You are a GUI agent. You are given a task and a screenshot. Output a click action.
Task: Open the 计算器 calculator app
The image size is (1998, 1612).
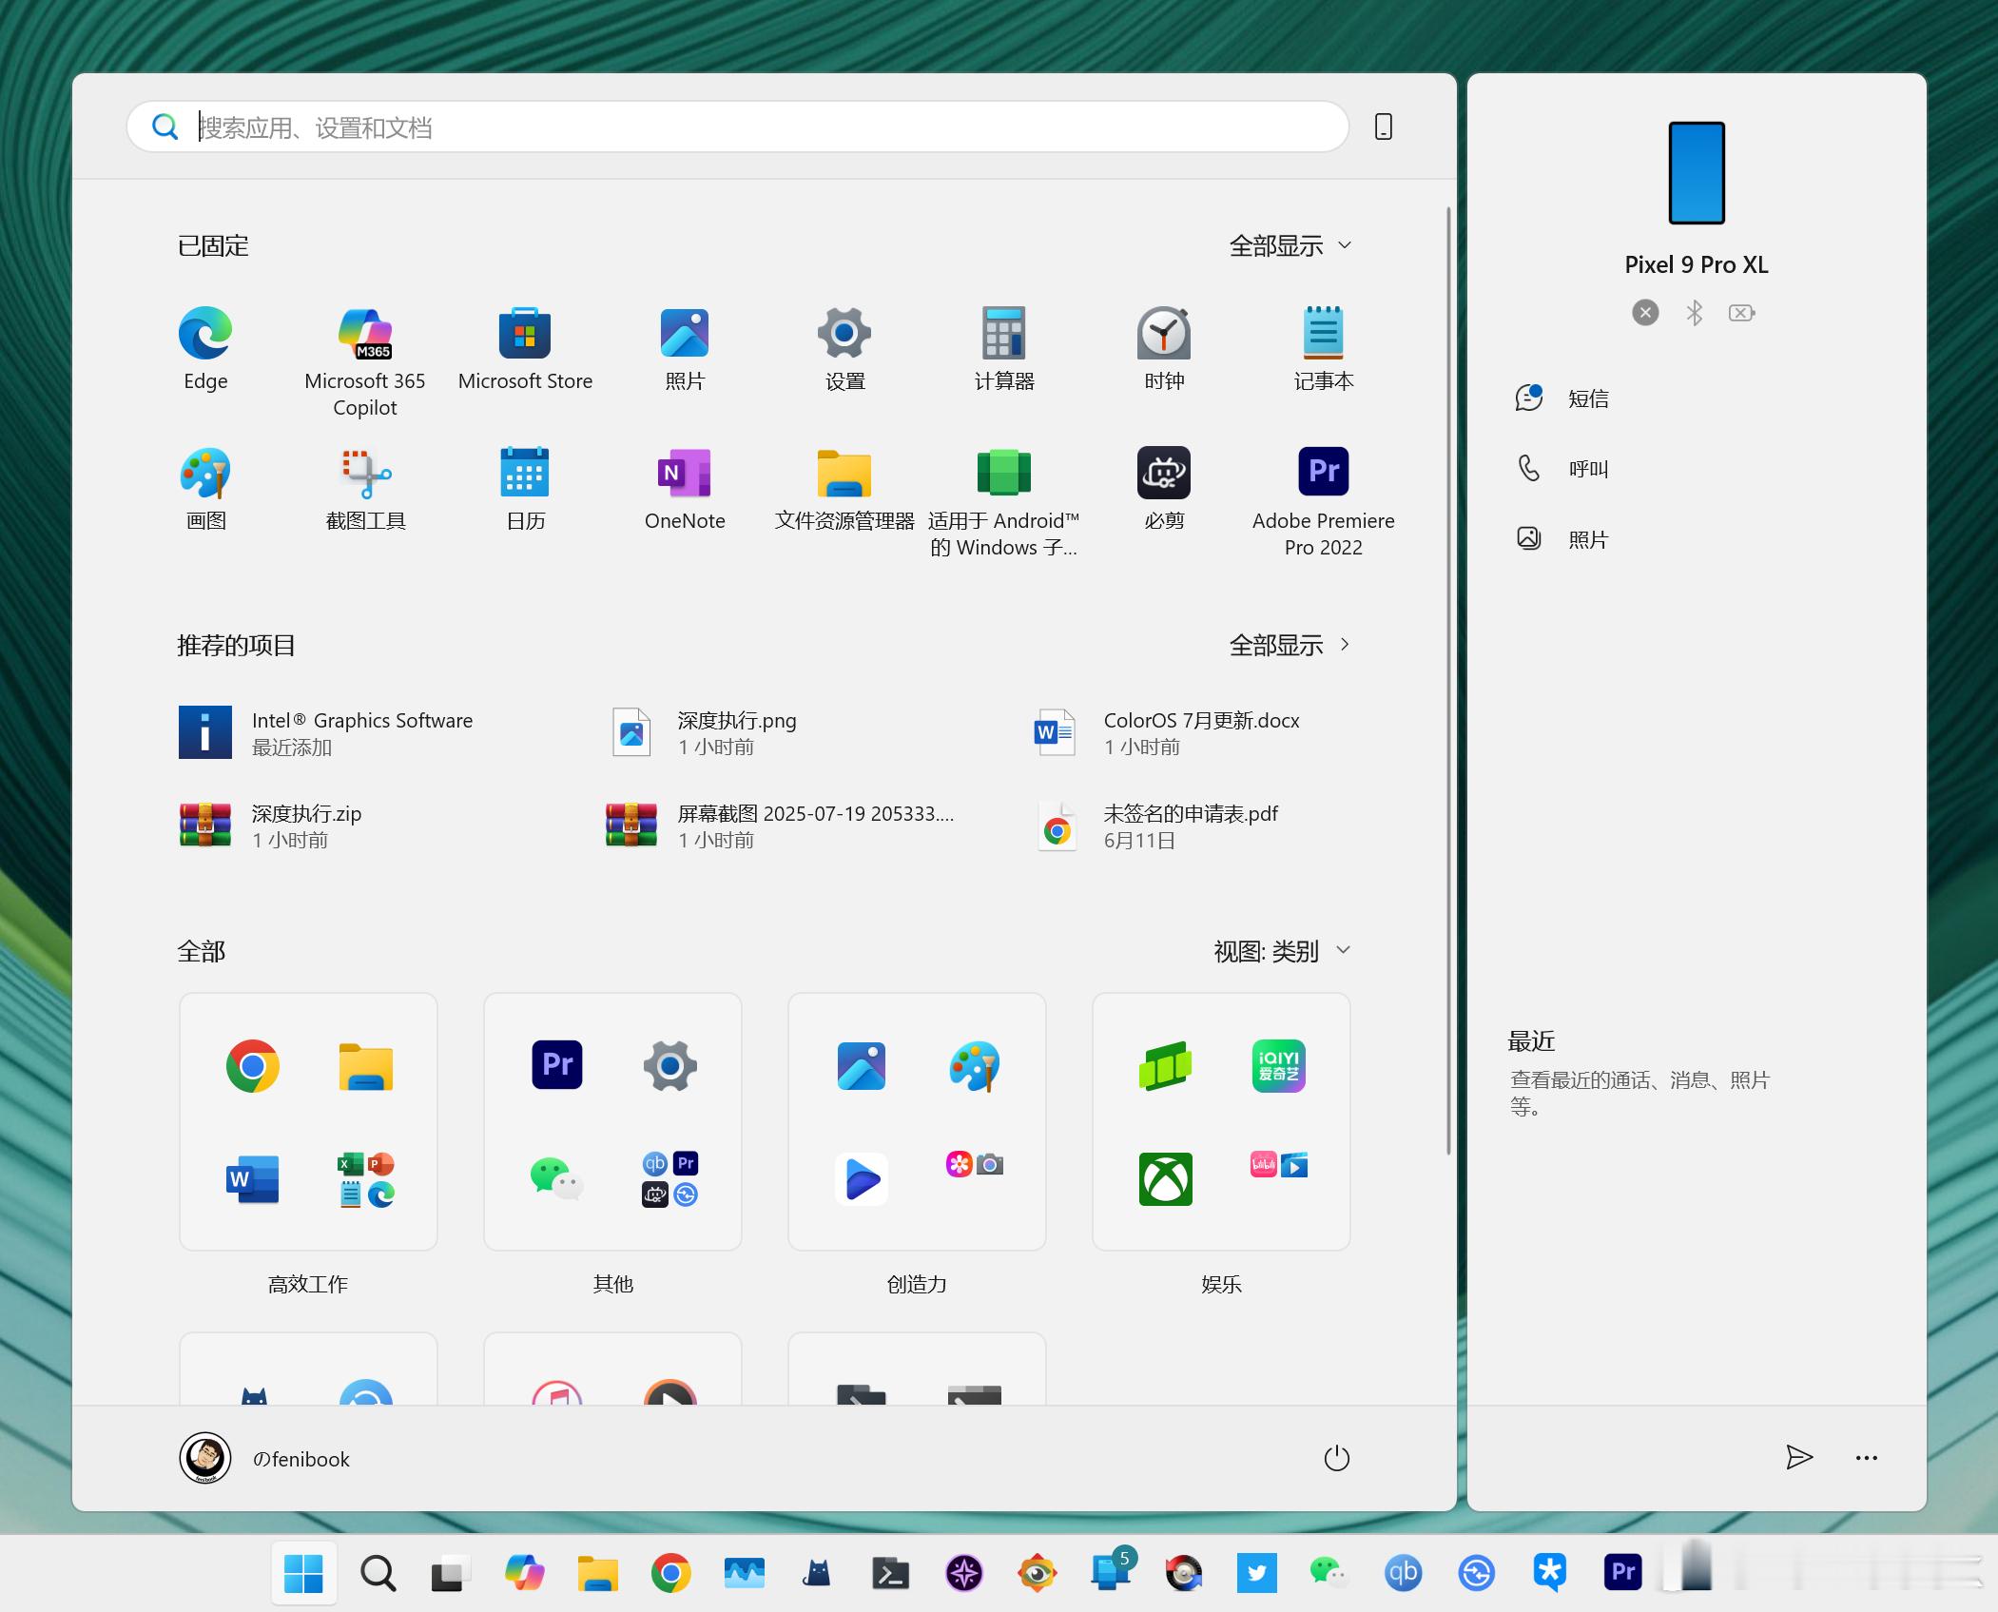pos(1004,349)
